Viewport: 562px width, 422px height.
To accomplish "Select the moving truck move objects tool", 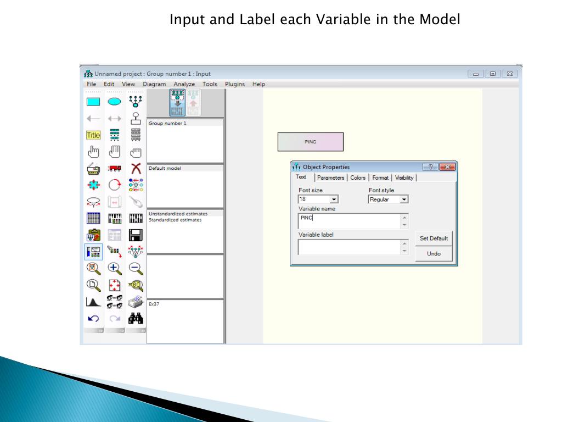I will pyautogui.click(x=114, y=168).
